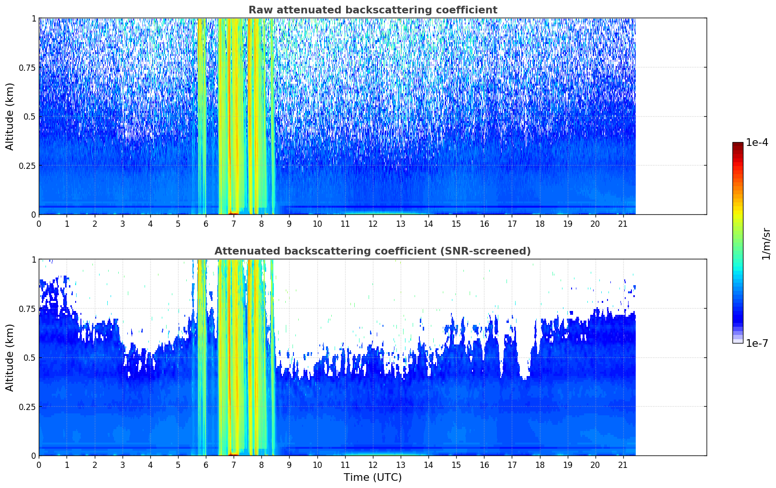Viewport: 776px width, 488px height.
Task: Click the '3' time tick under top plot
Action: (x=123, y=224)
